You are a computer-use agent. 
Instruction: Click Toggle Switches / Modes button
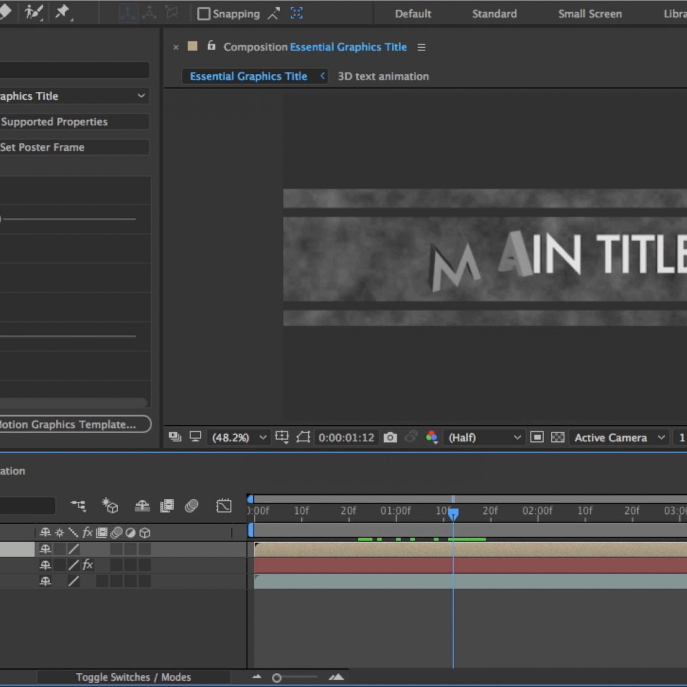pyautogui.click(x=133, y=677)
